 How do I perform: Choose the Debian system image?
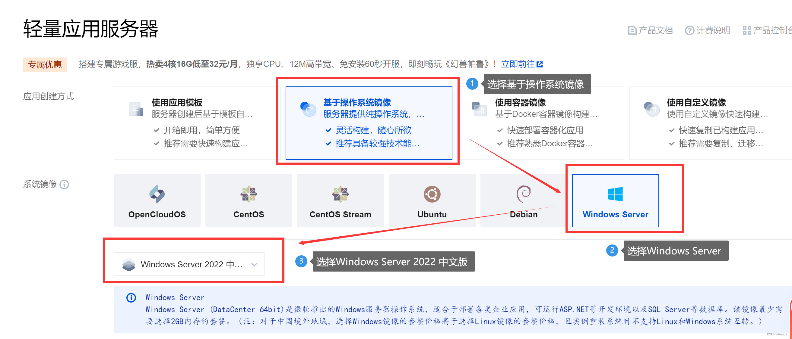click(524, 201)
